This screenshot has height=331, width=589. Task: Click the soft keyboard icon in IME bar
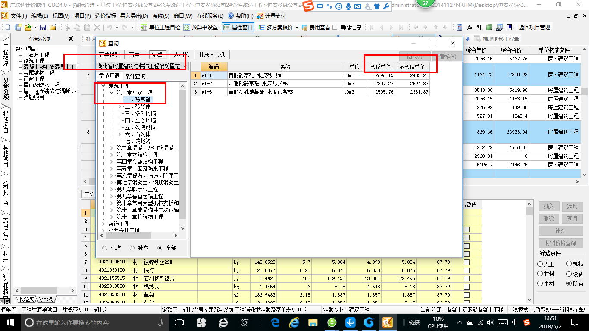[x=357, y=6]
